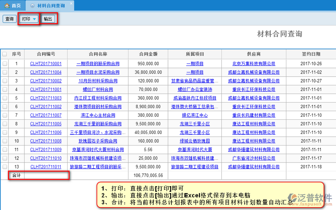Screen dimensions: 336x210
Task: Open the 打印 dropdown arrow
Action: (x=34, y=19)
